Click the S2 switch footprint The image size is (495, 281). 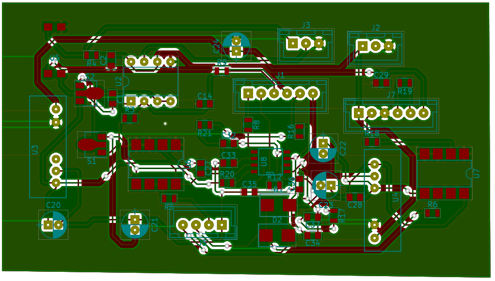pyautogui.click(x=89, y=93)
